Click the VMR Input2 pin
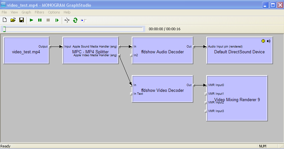 [x=206, y=103]
